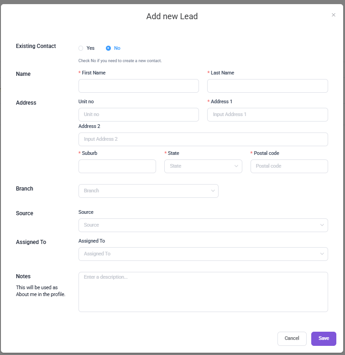Click the Postal code field
Screen dimensions: 345x355
[289, 166]
